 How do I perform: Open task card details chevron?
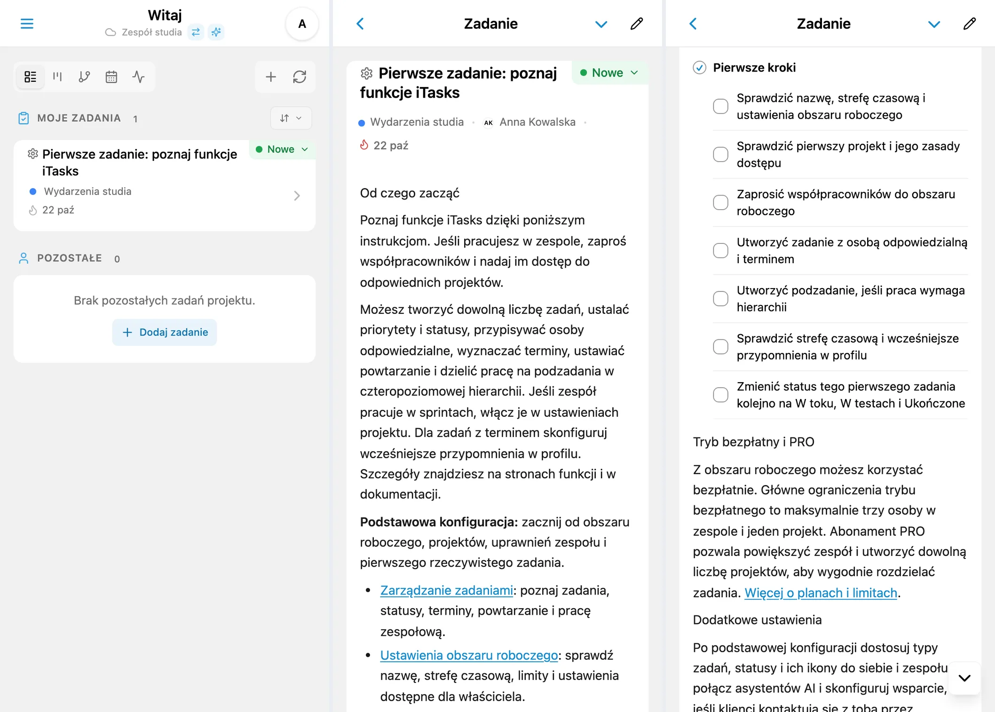tap(297, 196)
